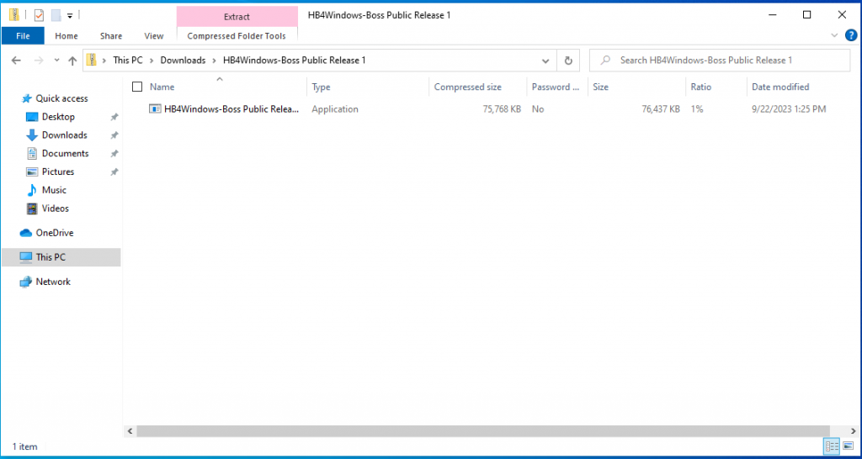Open the Extract compressed folder tools tab
This screenshot has height=459, width=862.
pos(237,17)
